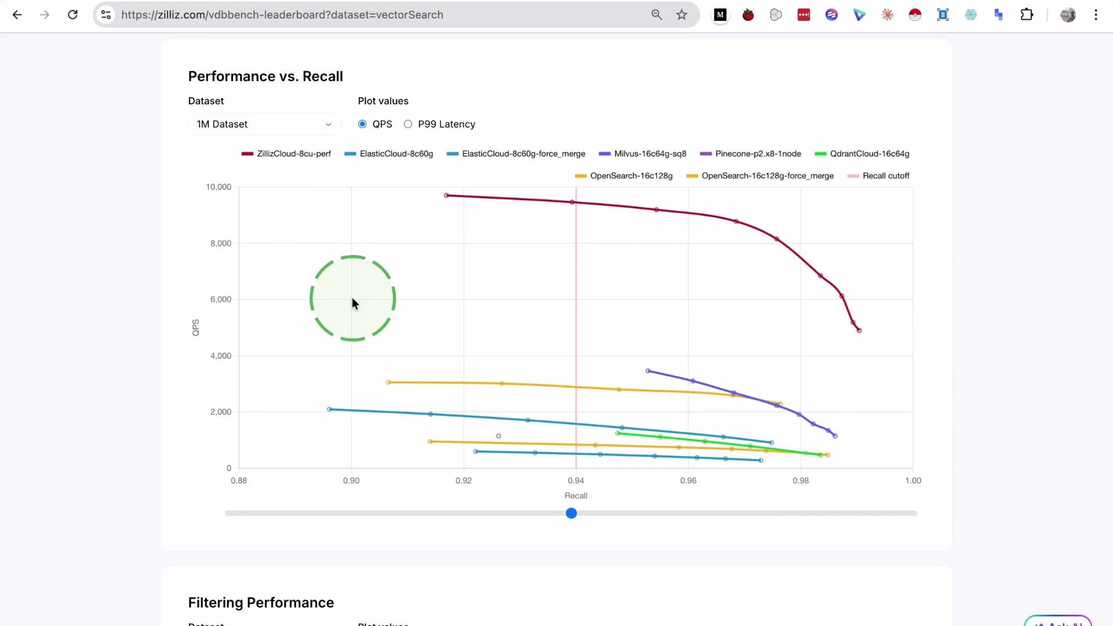
Task: Click the 'Performance vs. Recall' heading
Action: 265,77
